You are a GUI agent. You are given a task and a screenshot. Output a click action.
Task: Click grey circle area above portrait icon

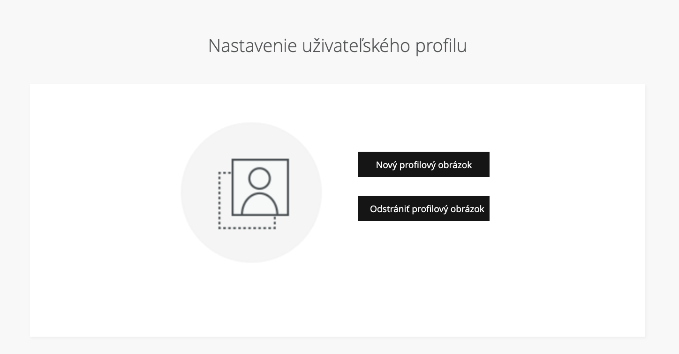(x=251, y=140)
